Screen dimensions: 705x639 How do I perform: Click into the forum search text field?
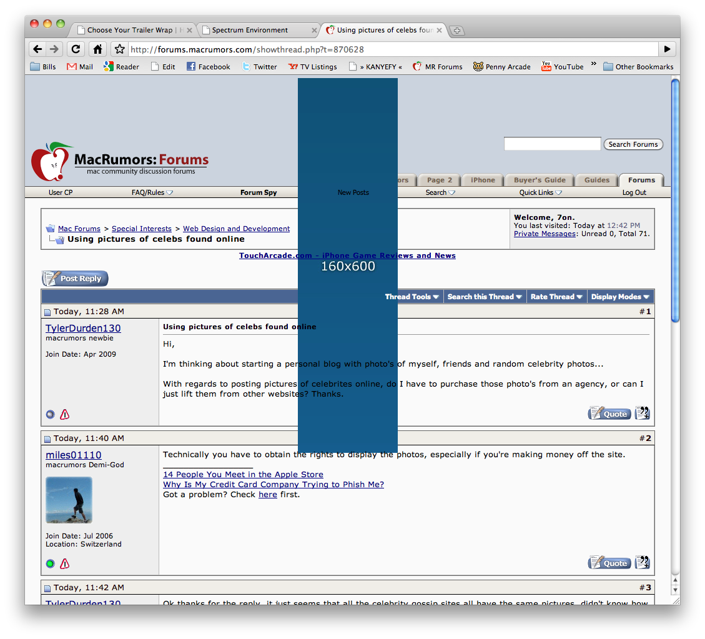(552, 144)
